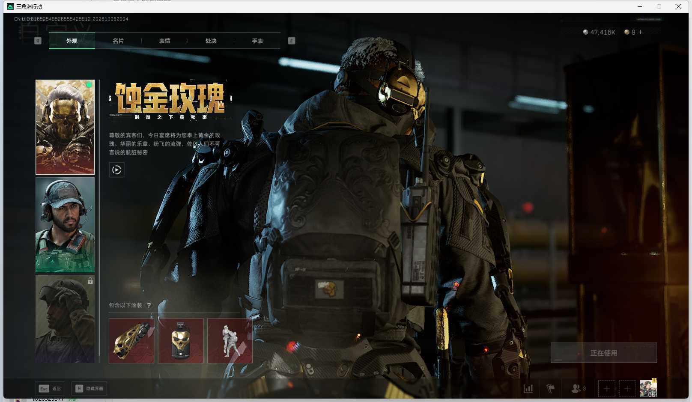Viewport: 692px width, 402px height.
Task: Click the E next-tab key icon
Action: (292, 41)
